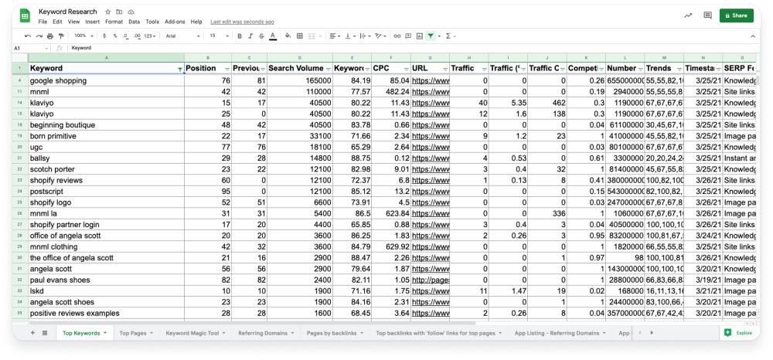Open the Search Volume filter dropdown

[x=328, y=69]
